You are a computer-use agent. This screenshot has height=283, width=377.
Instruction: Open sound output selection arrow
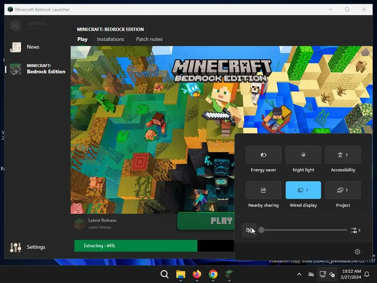coord(356,231)
